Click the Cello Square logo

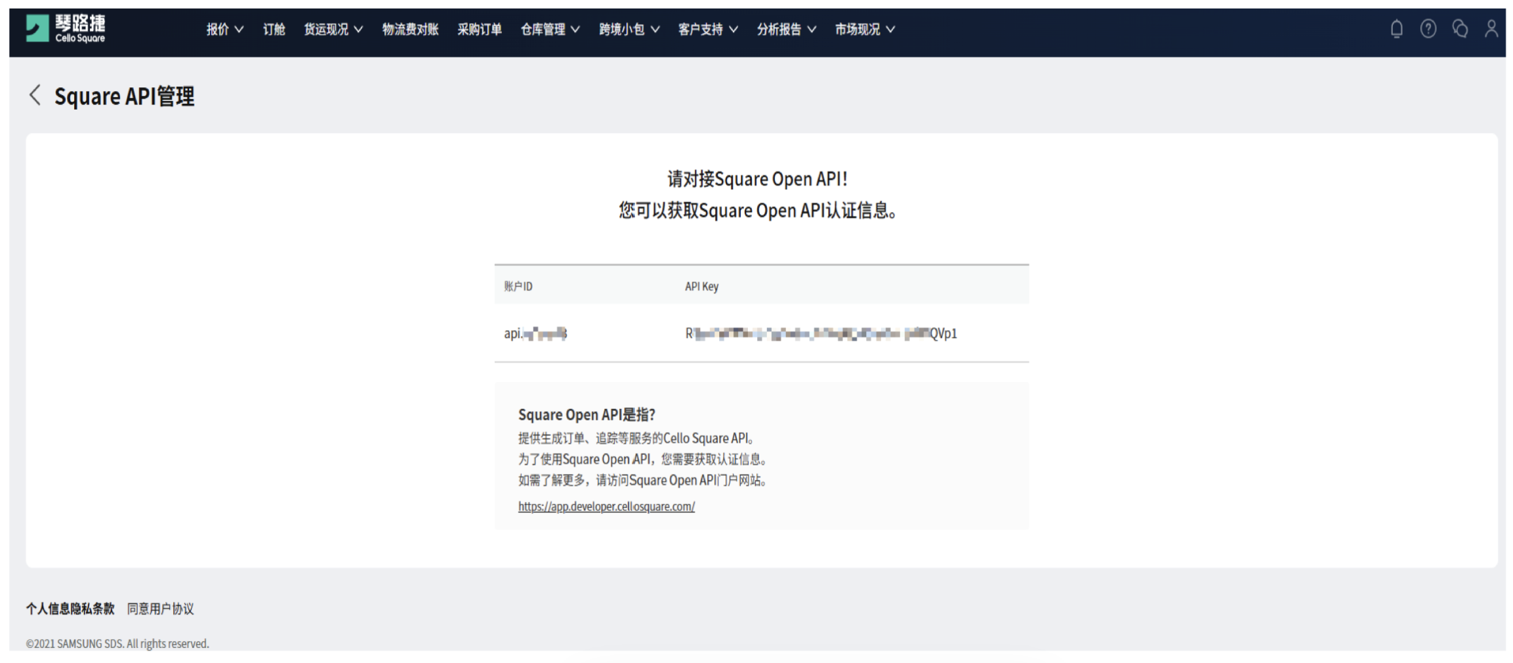pos(66,28)
